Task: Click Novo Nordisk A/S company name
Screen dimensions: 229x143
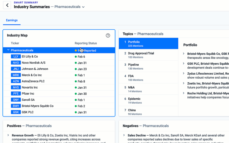Action: point(34,63)
